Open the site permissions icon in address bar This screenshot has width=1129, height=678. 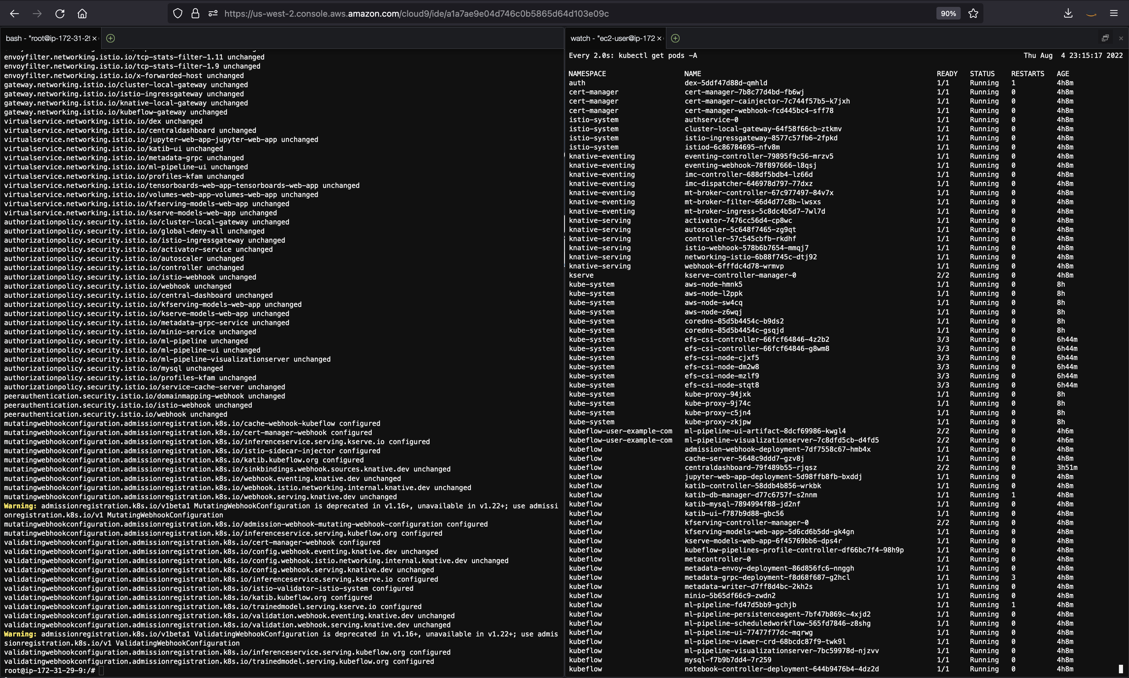pos(213,14)
